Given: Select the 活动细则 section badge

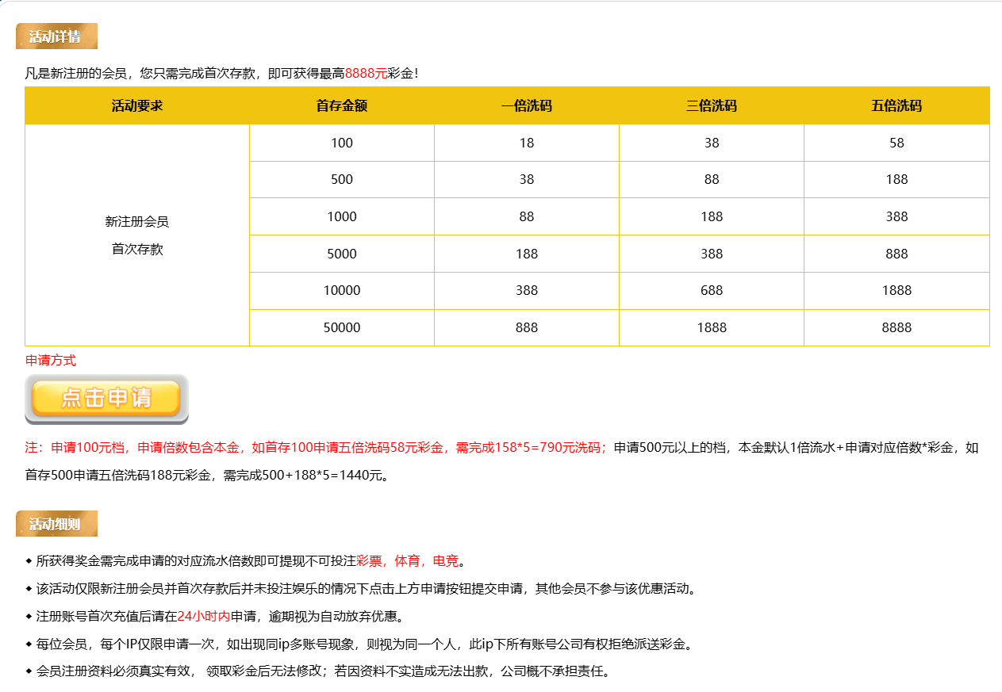Looking at the screenshot, I should pos(56,524).
